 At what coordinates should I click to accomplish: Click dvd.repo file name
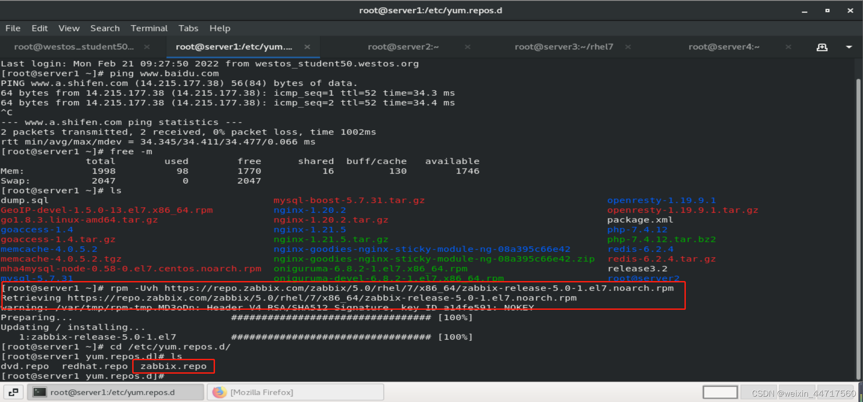25,366
